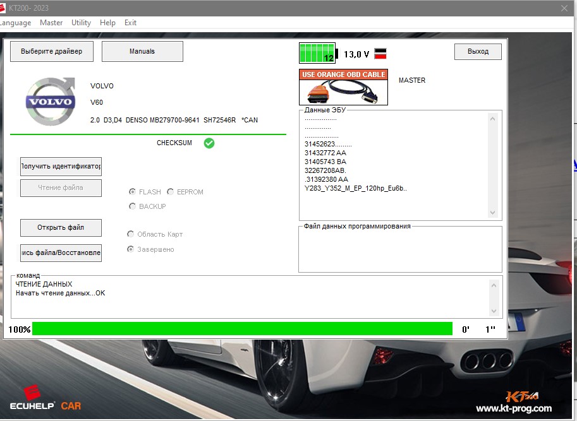Choose the Область Карт radio option

pos(131,234)
